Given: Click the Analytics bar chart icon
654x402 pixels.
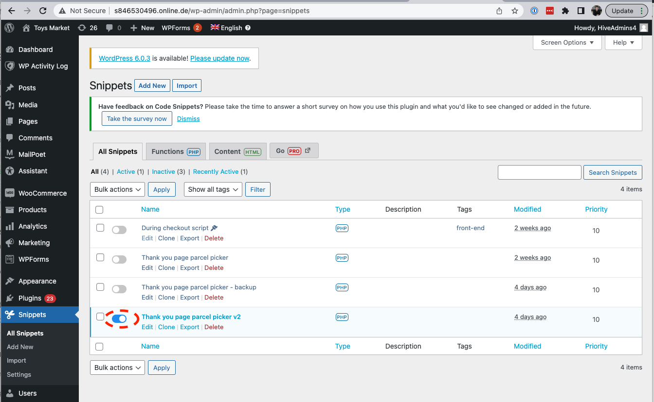Looking at the screenshot, I should click(x=9, y=226).
